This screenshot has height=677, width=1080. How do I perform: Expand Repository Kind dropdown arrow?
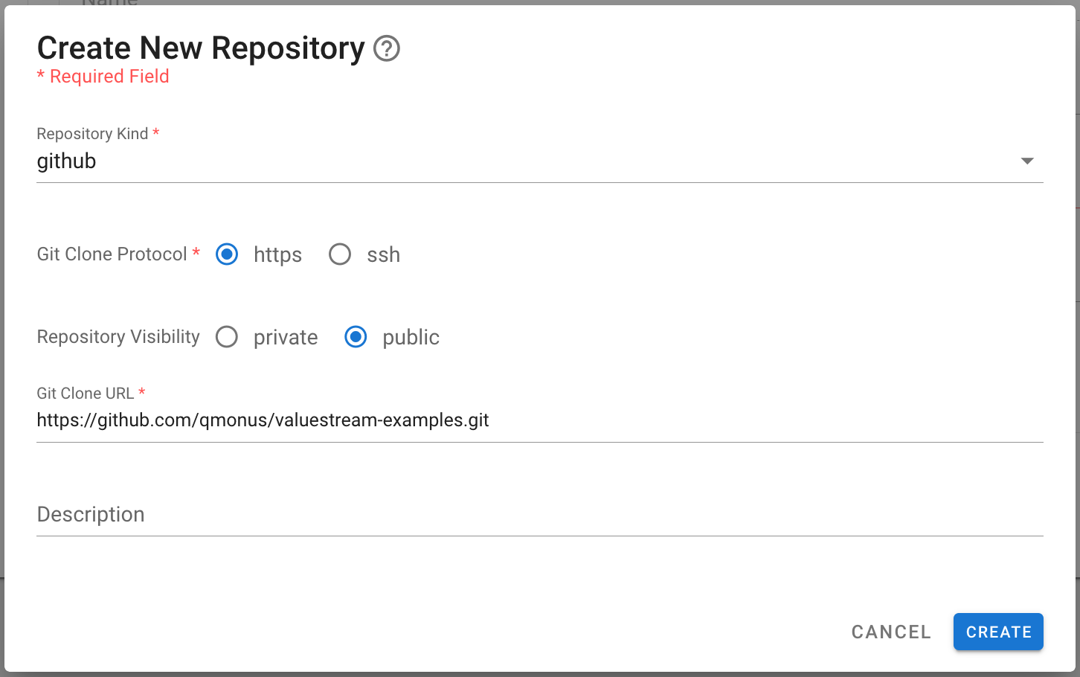1027,161
